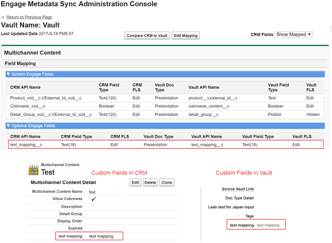
Task: Click the Edit Mapping button
Action: point(186,36)
